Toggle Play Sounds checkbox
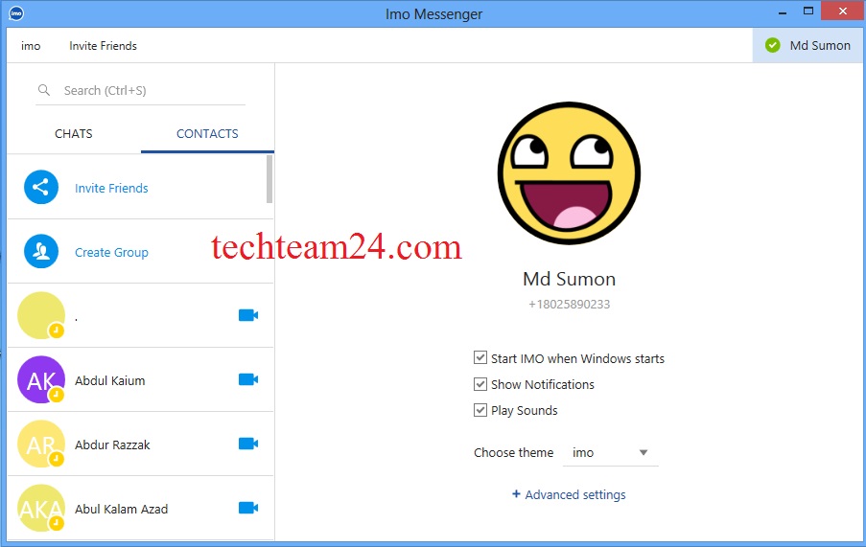This screenshot has height=547, width=866. click(x=480, y=410)
